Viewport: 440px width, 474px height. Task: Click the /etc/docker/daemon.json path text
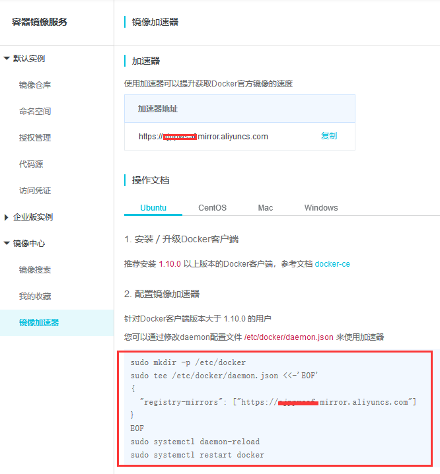point(289,337)
